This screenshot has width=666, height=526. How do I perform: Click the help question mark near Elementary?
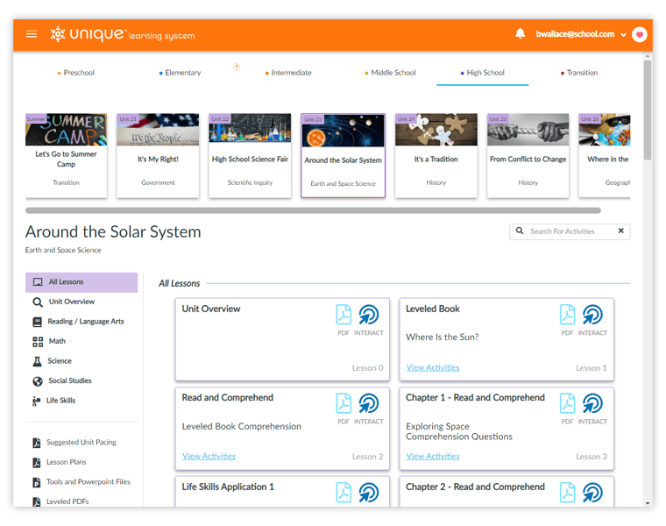pos(236,67)
